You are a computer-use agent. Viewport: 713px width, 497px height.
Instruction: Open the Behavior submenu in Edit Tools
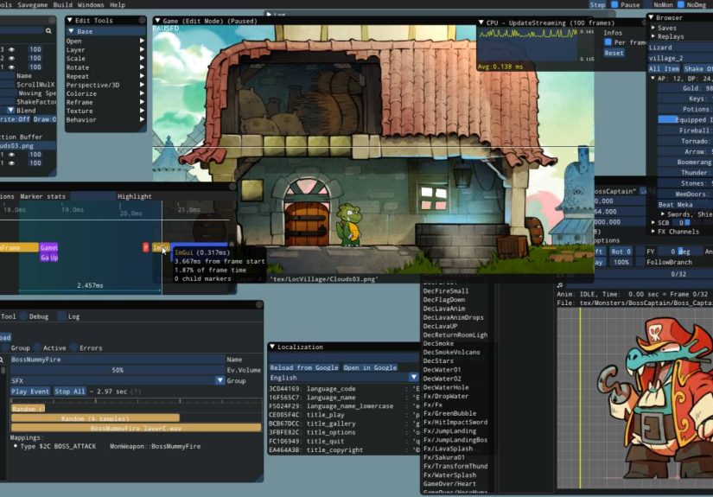click(x=105, y=119)
